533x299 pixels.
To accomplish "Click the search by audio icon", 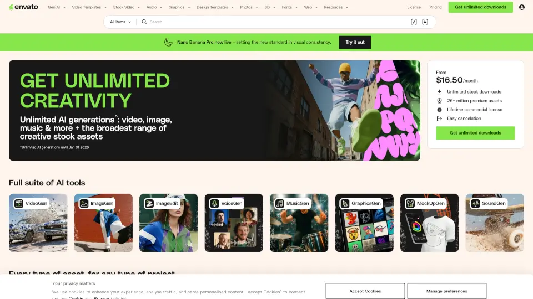I will pos(414,22).
